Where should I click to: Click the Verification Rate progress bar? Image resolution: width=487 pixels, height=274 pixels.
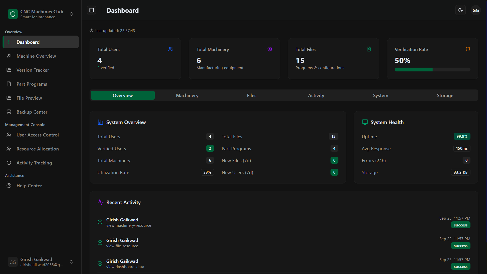coord(432,69)
